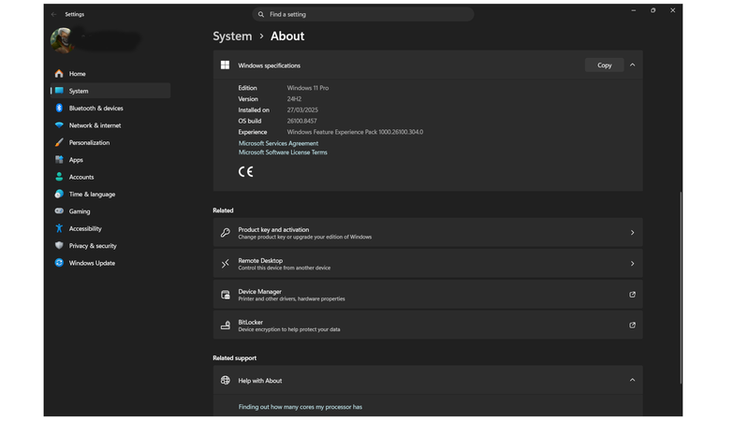Select Bluetooth & devices in sidebar
The width and height of the screenshot is (749, 421).
pos(110,108)
